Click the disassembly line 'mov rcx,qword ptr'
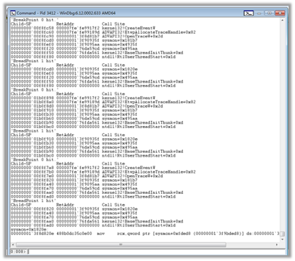The image size is (295, 261). click(145, 233)
